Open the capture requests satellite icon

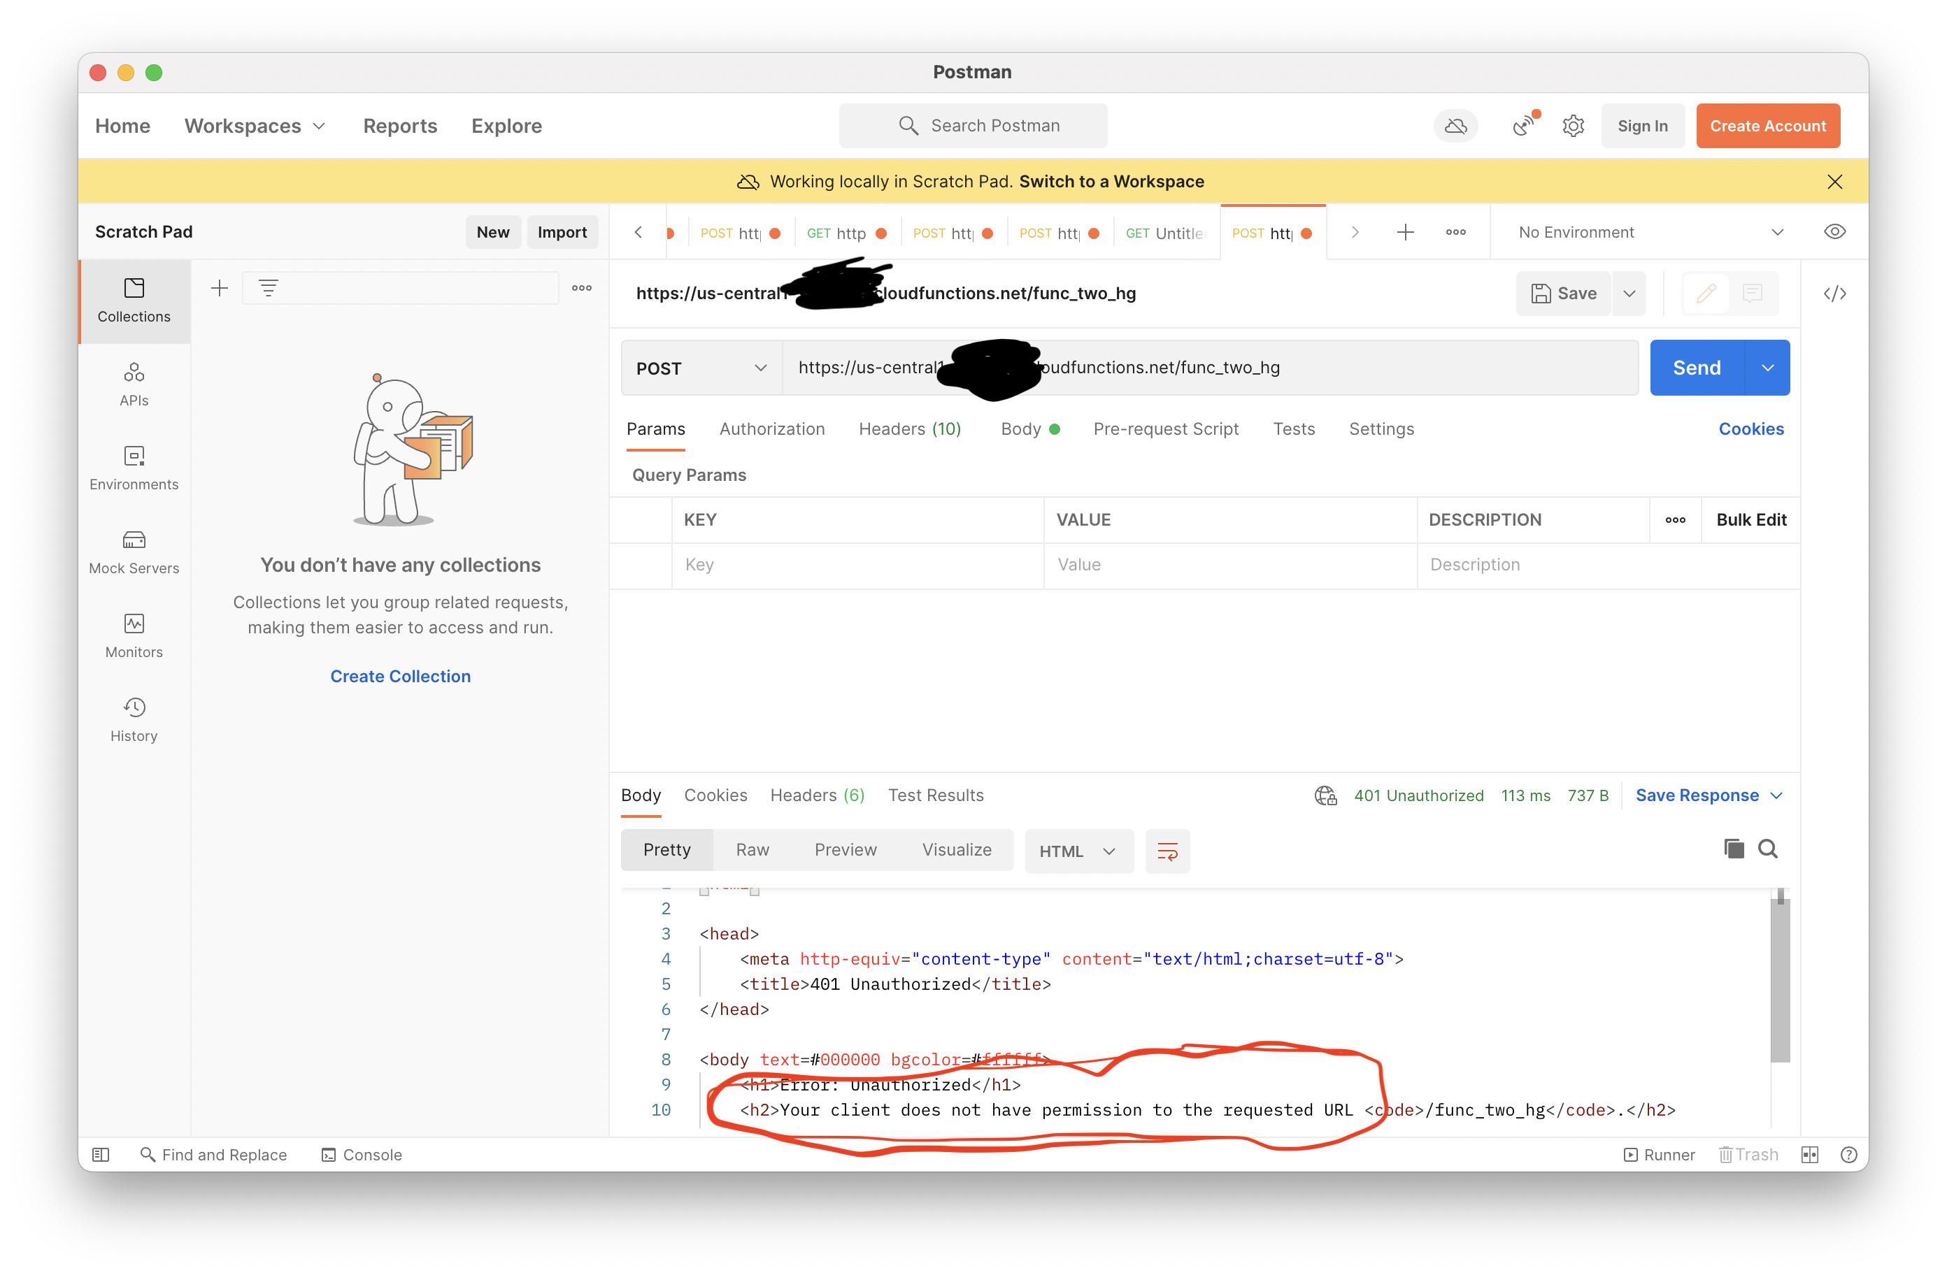1523,125
